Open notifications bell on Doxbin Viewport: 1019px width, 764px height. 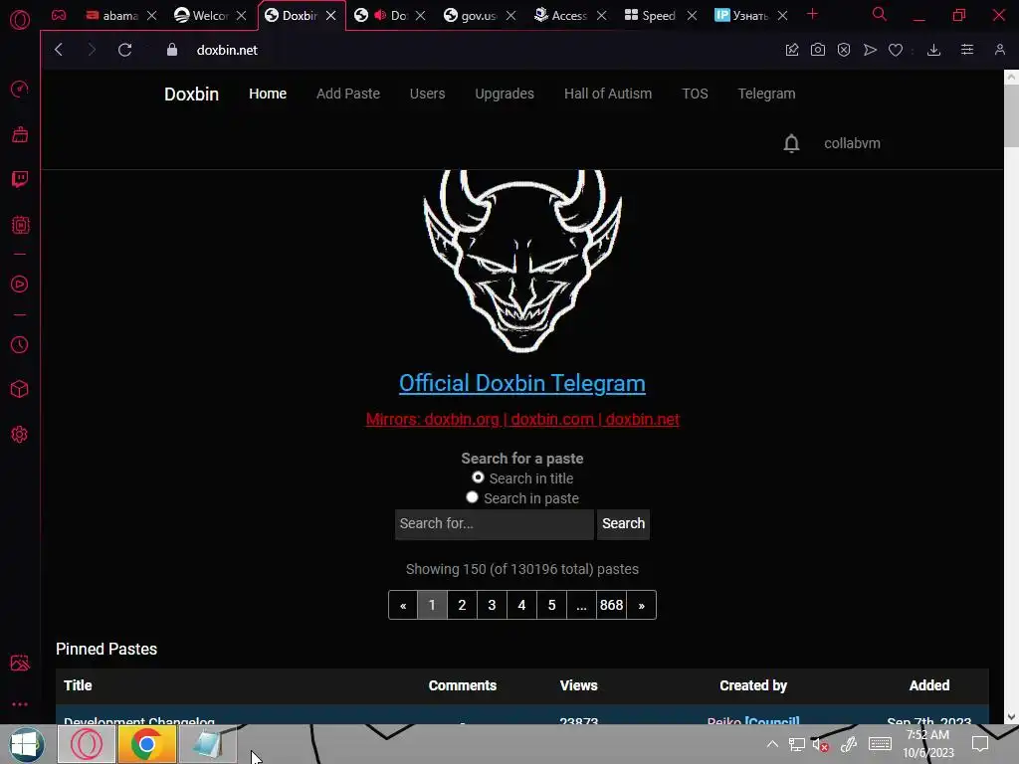(791, 143)
